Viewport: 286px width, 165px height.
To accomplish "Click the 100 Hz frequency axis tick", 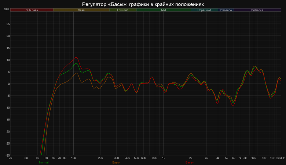I will [x=73, y=158].
